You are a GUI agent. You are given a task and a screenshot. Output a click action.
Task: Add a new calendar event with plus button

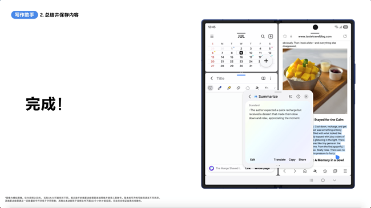pos(266,61)
